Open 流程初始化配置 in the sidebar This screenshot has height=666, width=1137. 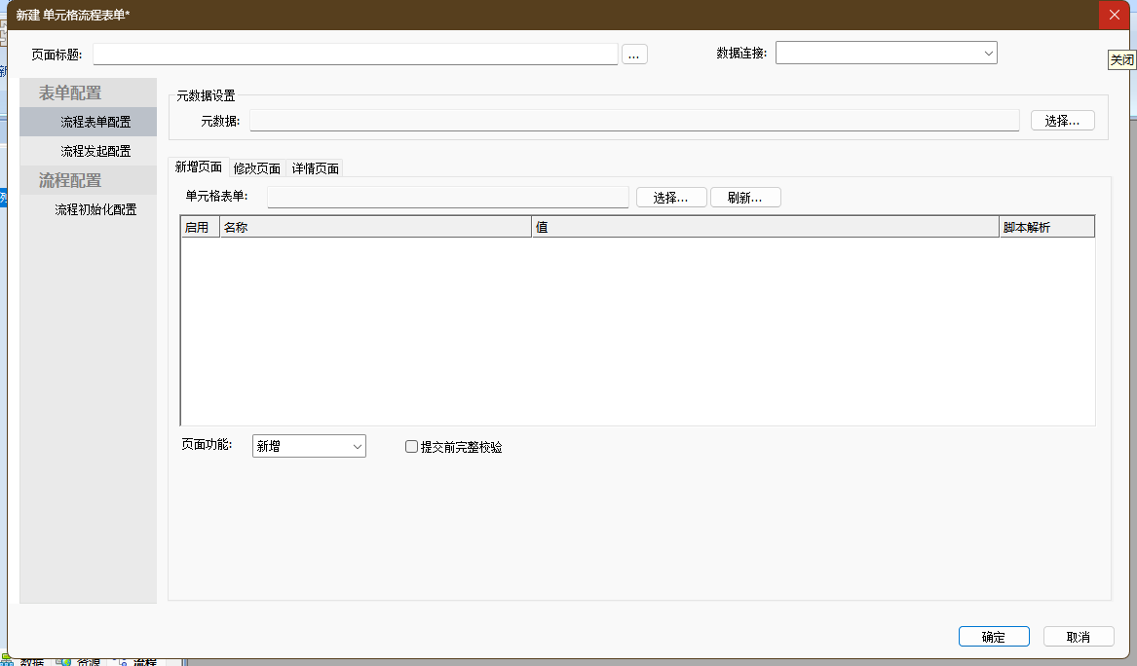click(x=95, y=209)
